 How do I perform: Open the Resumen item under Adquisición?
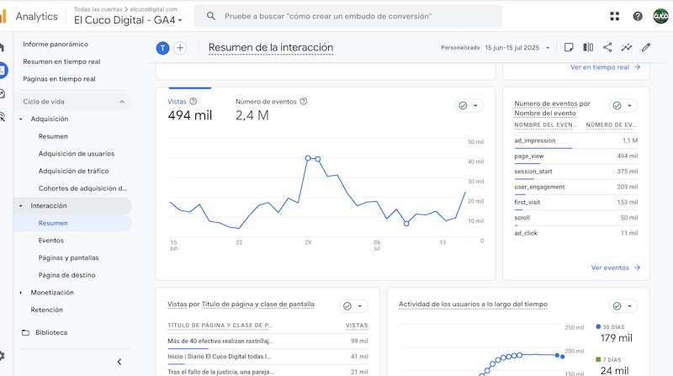53,136
